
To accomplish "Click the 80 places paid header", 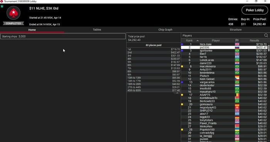I will pos(154,45).
